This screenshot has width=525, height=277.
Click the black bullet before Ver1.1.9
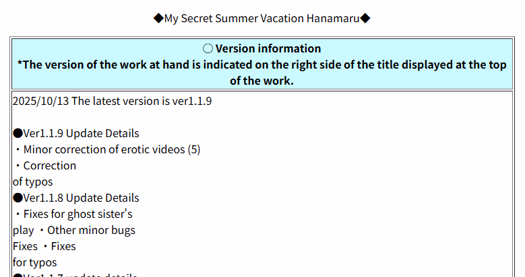[x=18, y=133]
